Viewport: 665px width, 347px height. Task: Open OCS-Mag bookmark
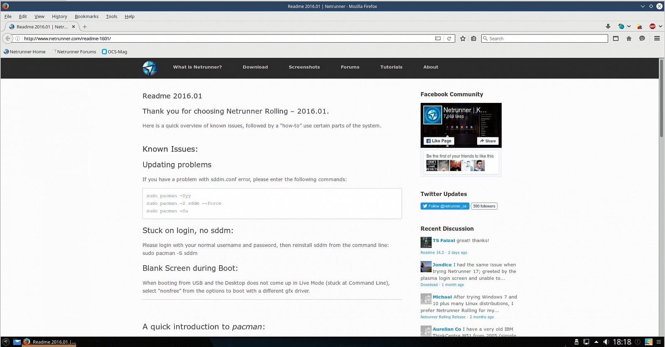point(115,52)
